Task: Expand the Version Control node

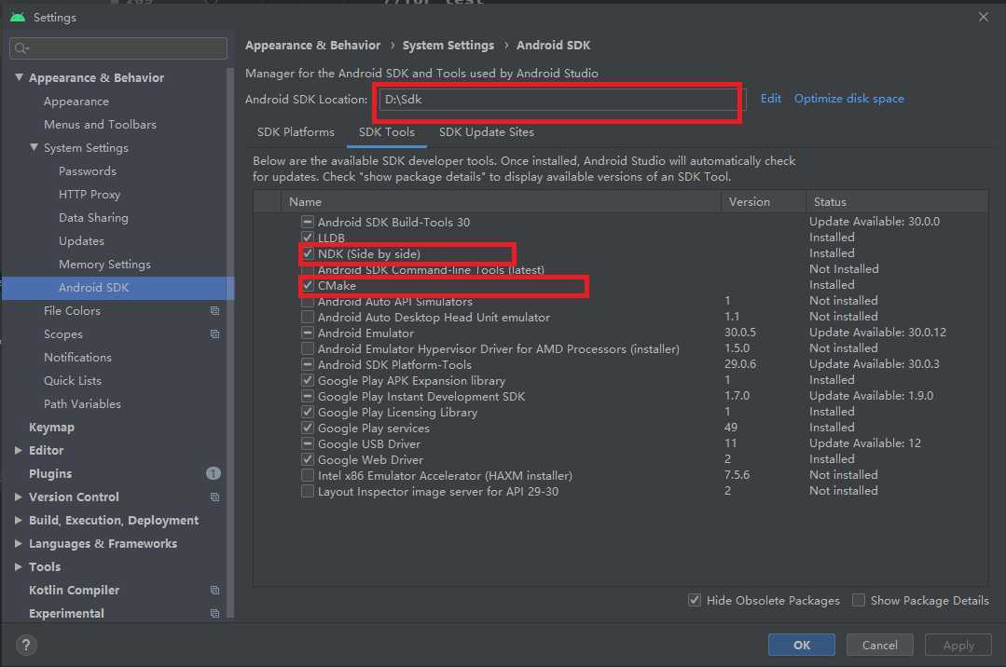Action: 19,497
